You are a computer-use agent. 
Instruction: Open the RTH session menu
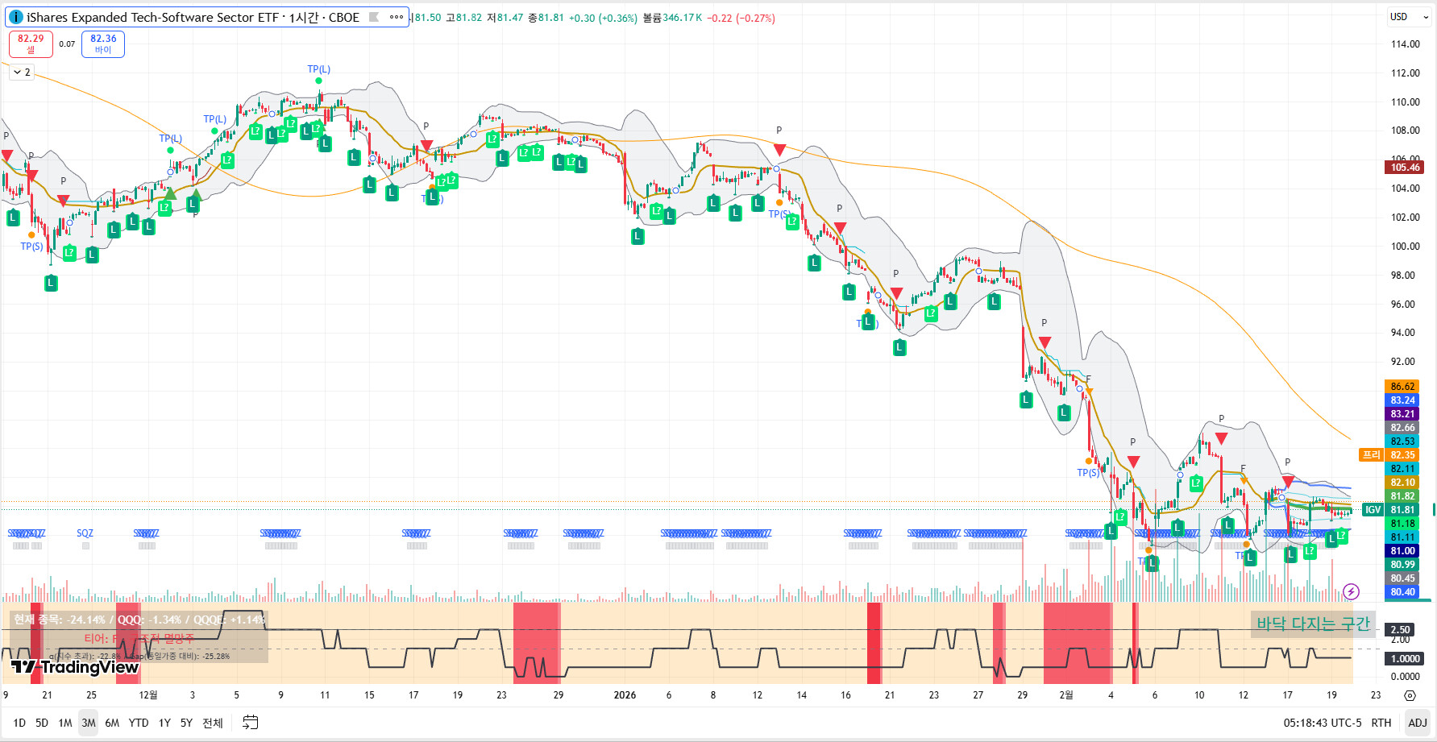click(x=1381, y=723)
